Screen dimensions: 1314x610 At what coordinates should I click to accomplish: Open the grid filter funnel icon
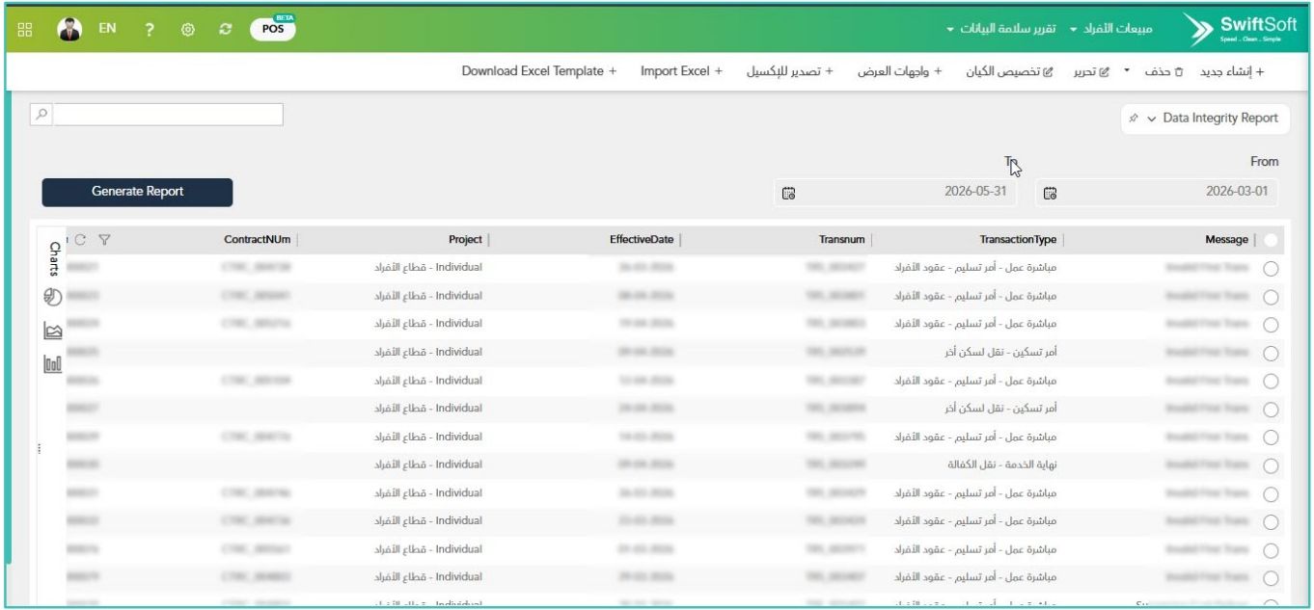point(105,239)
